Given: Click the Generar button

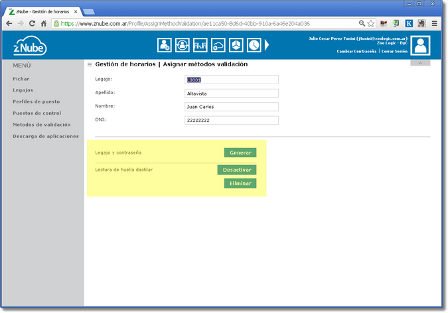Looking at the screenshot, I should [x=240, y=153].
